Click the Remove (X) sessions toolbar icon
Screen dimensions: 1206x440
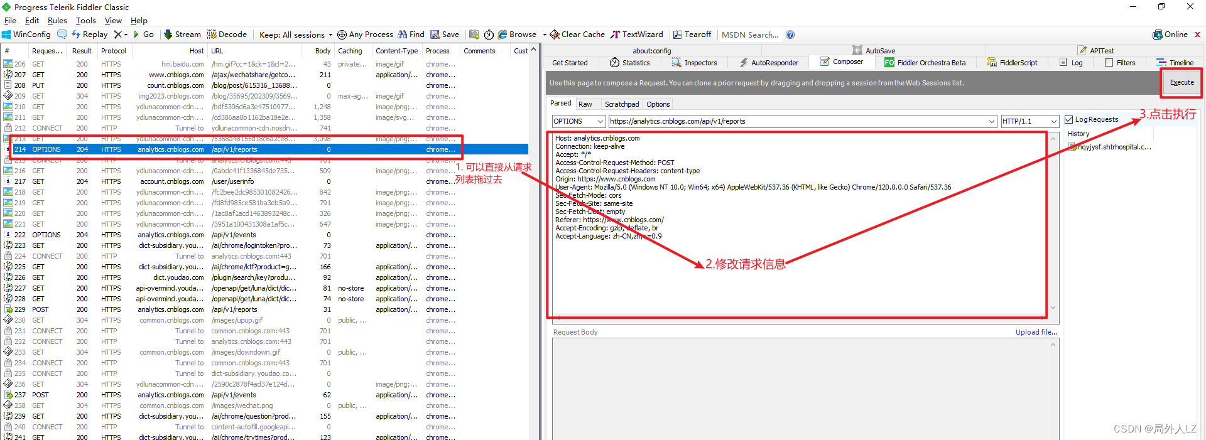click(117, 35)
